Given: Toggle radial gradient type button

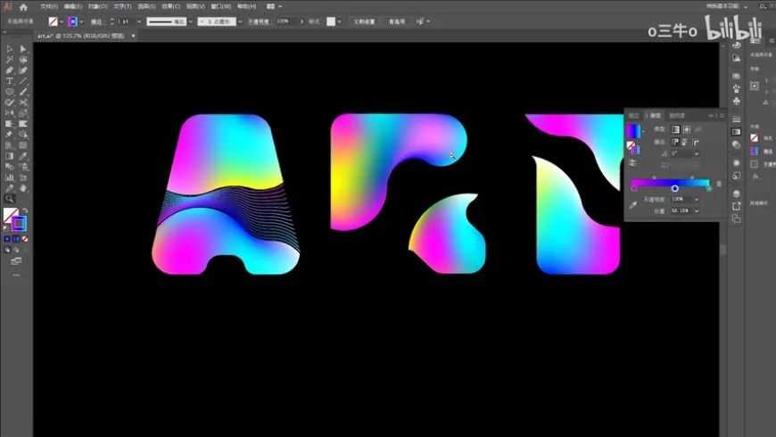Looking at the screenshot, I should 687,129.
